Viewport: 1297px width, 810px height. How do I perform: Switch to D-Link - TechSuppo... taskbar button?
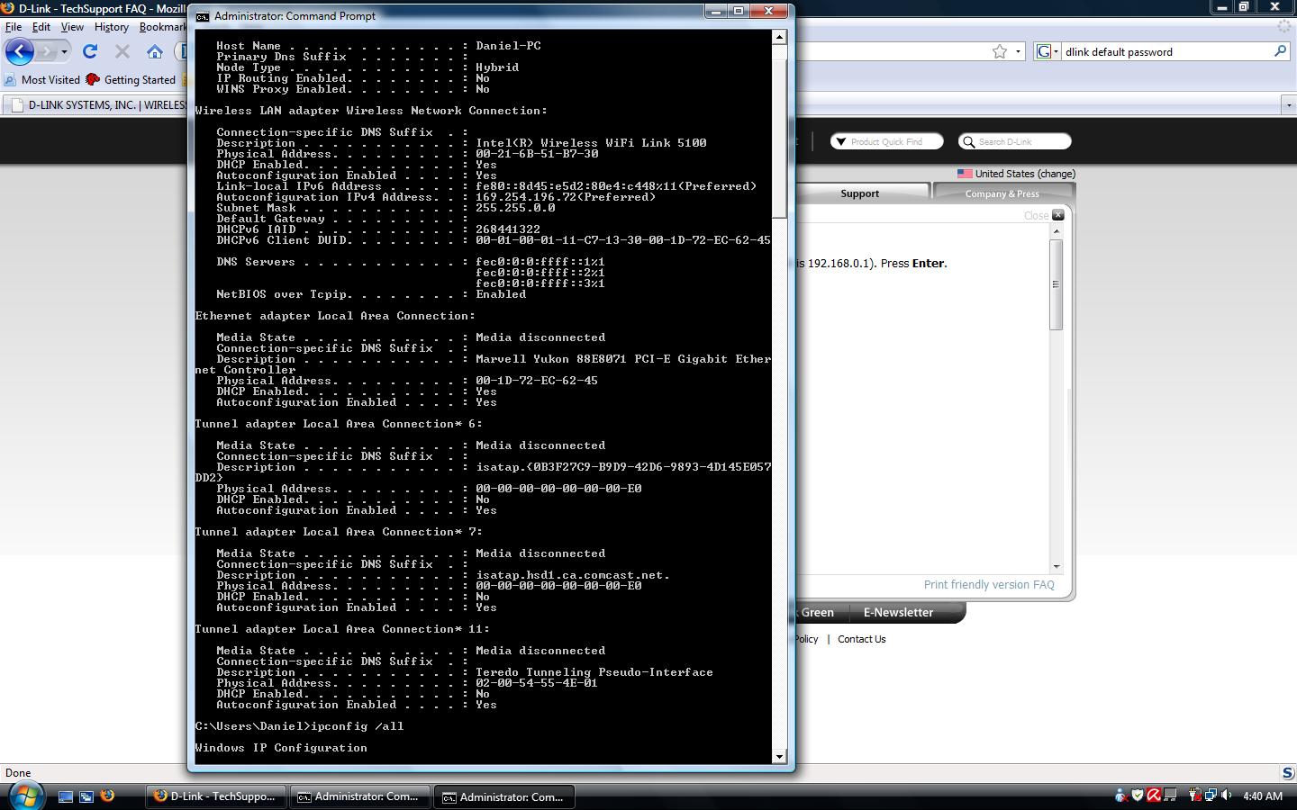(x=216, y=796)
